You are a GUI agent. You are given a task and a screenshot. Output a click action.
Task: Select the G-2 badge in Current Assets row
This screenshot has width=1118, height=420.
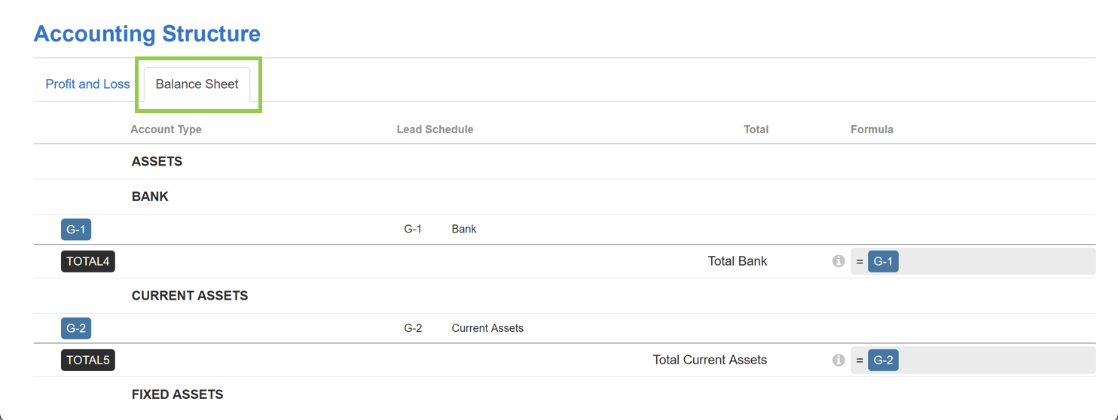(x=76, y=328)
